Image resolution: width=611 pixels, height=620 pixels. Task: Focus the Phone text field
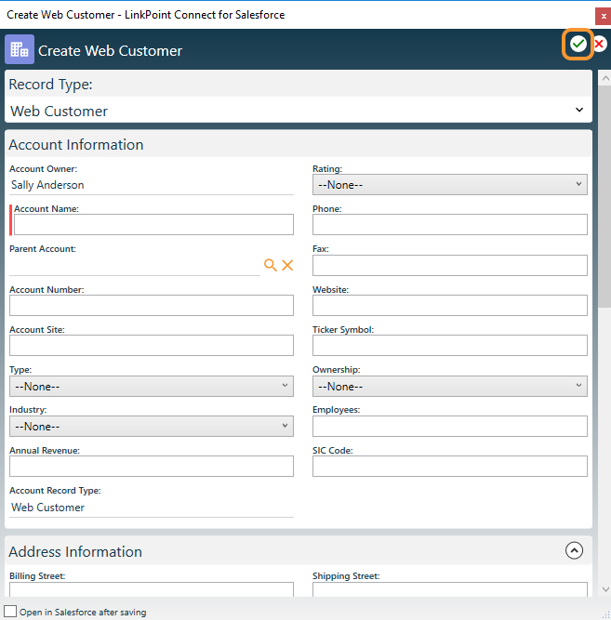(x=449, y=224)
